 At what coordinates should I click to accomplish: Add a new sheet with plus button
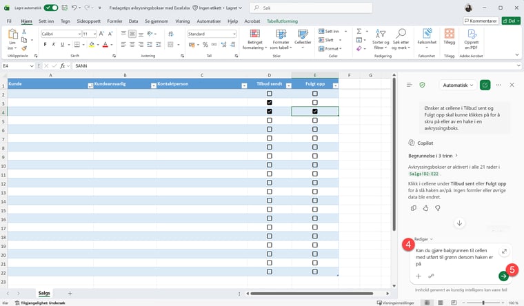70,294
